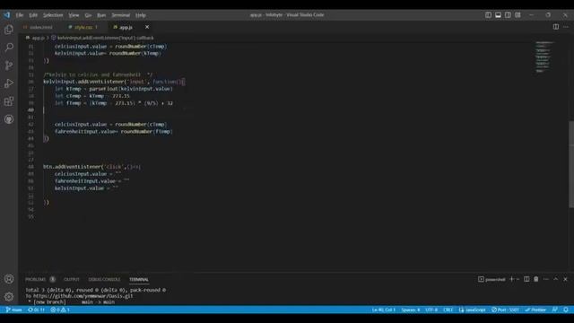Change the Spaces: 4 indentation setting
Screen dimensions: 574x323
coord(411,310)
